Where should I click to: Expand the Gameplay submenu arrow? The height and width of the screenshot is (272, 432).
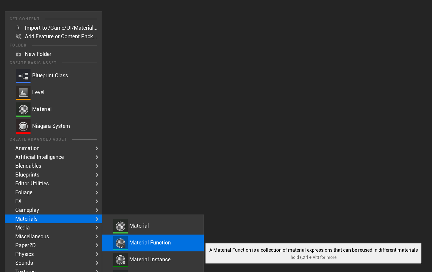pyautogui.click(x=97, y=210)
